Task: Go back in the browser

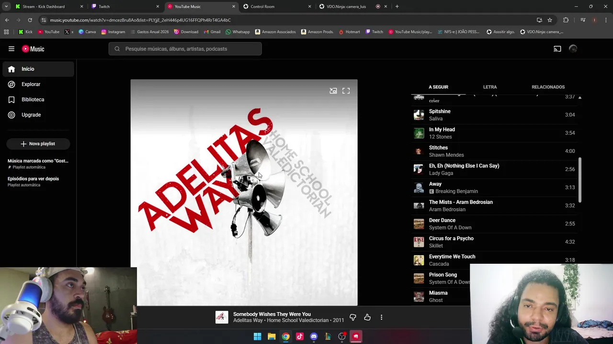Action: point(7,20)
